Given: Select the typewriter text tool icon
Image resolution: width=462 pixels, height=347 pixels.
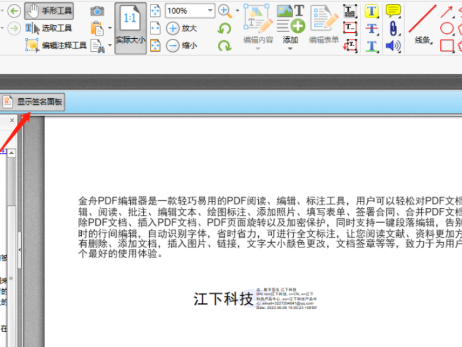Looking at the screenshot, I should 350,11.
